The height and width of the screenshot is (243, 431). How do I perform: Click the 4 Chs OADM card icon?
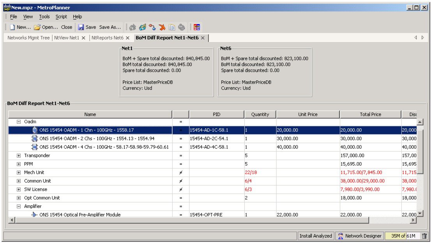pos(35,147)
